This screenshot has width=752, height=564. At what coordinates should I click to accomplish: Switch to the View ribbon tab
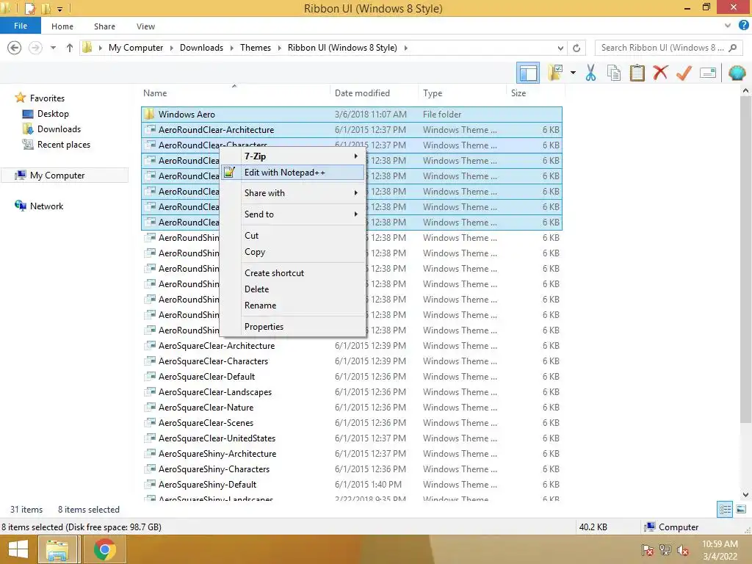pyautogui.click(x=145, y=26)
